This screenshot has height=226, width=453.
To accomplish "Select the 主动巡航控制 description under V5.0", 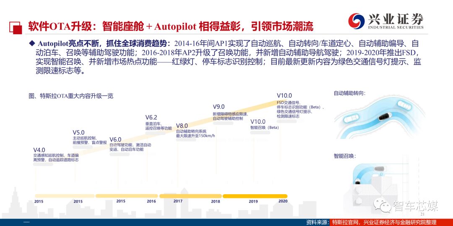I will tap(90, 140).
